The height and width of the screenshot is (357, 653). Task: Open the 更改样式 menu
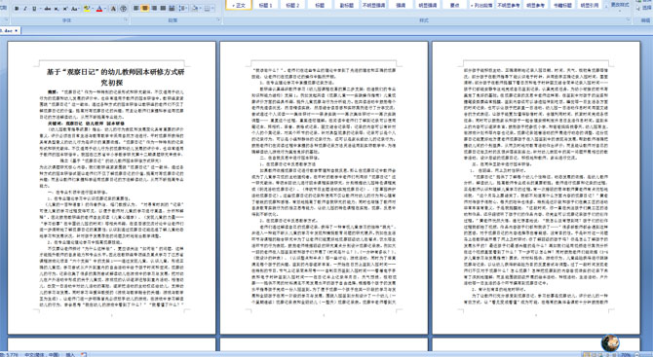pyautogui.click(x=620, y=6)
